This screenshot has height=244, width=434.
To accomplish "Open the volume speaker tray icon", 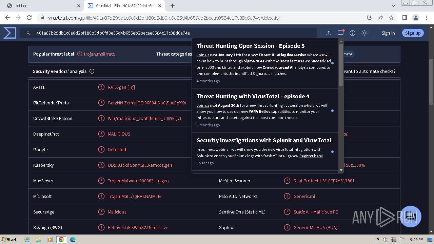I will coord(386,240).
